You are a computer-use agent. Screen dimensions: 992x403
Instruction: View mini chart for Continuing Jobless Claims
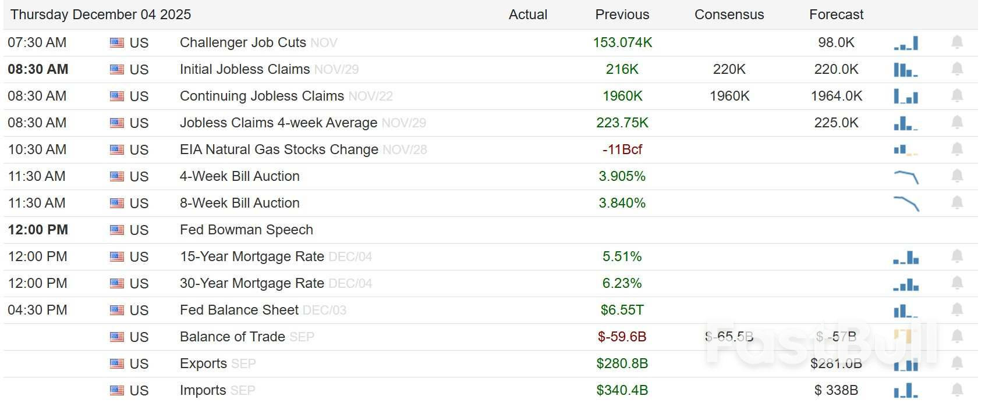point(906,97)
